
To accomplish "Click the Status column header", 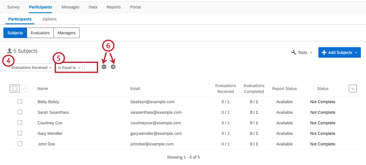I will tap(323, 89).
